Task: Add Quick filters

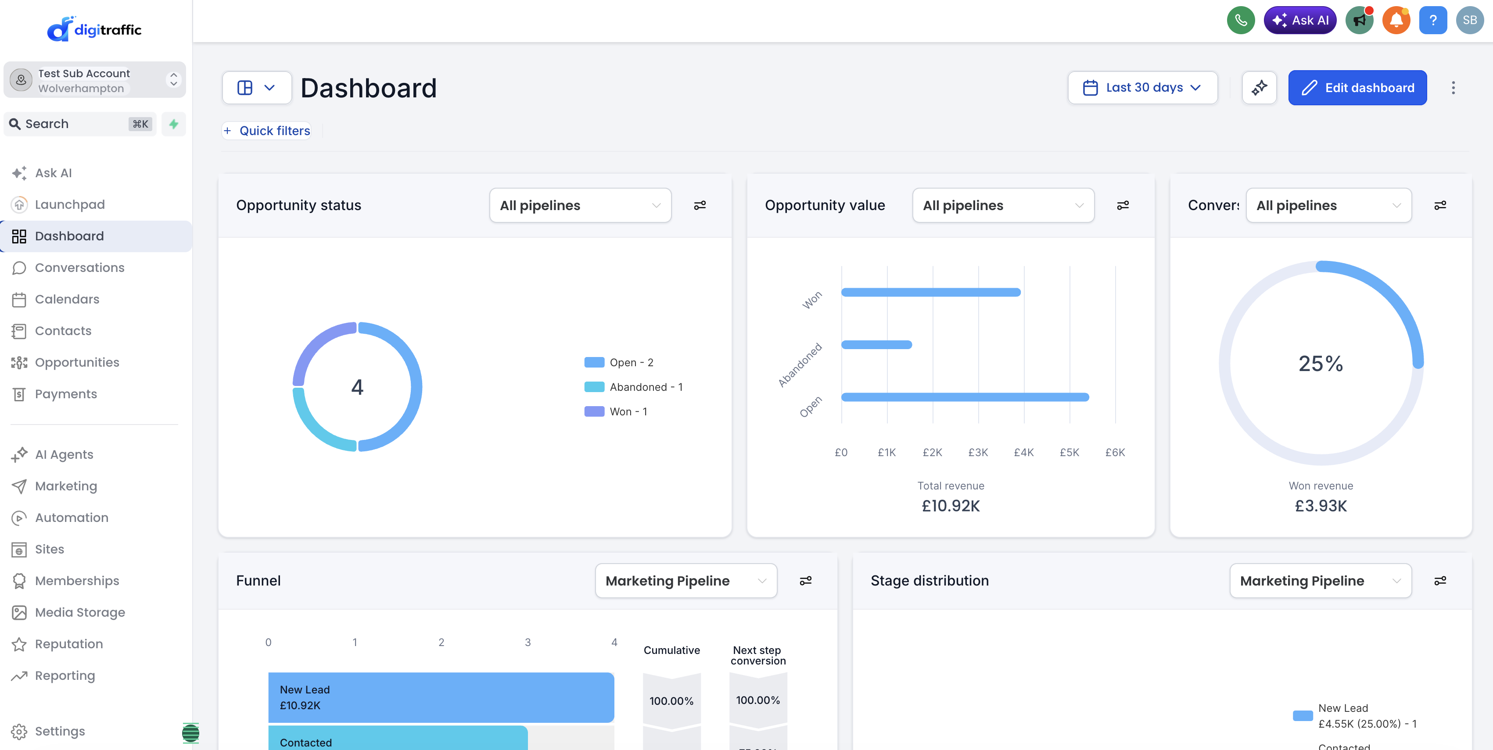Action: [267, 131]
